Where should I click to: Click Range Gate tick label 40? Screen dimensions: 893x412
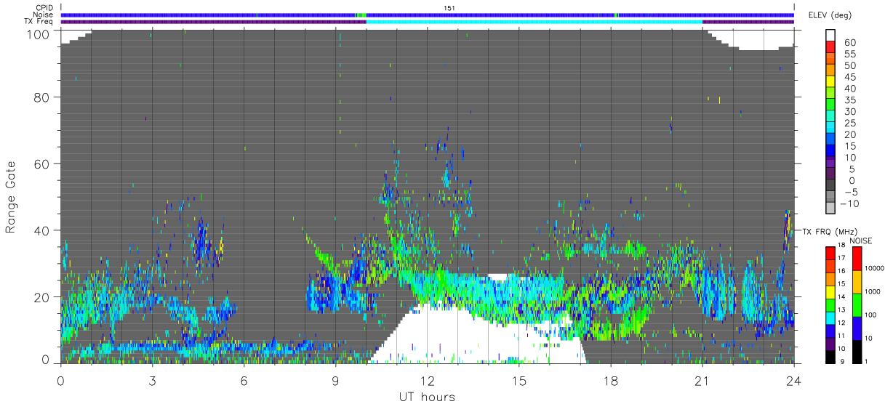(x=42, y=230)
